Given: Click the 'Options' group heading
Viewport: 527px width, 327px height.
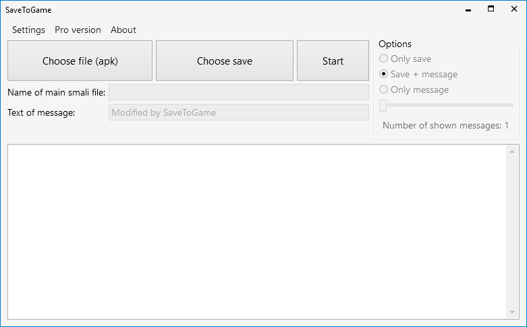Looking at the screenshot, I should point(395,44).
